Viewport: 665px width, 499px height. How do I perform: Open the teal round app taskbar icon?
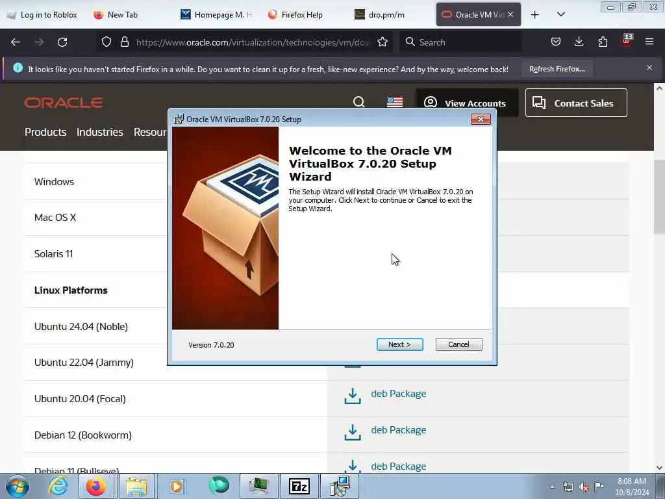[x=219, y=486]
